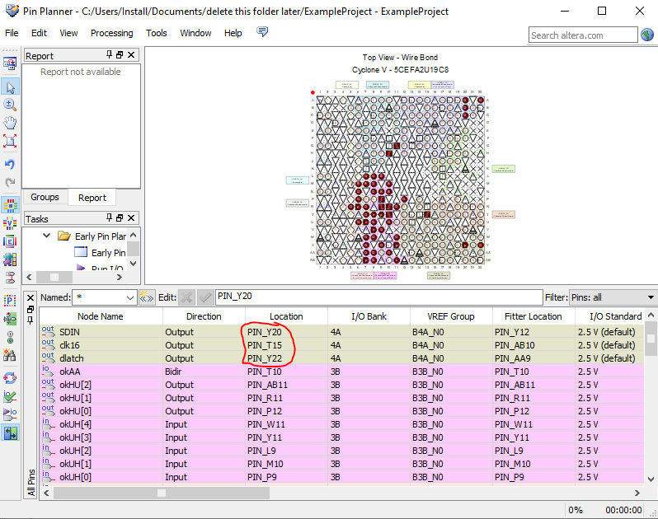Select the hand pan tool
The image size is (658, 519).
[x=11, y=123]
